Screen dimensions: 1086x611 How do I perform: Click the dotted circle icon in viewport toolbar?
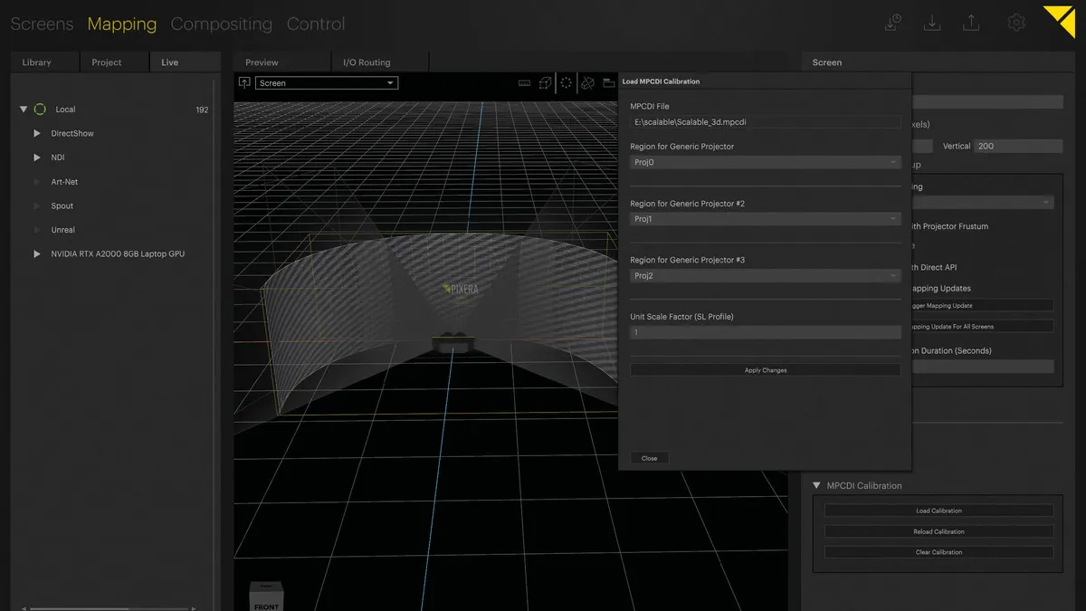tap(566, 82)
